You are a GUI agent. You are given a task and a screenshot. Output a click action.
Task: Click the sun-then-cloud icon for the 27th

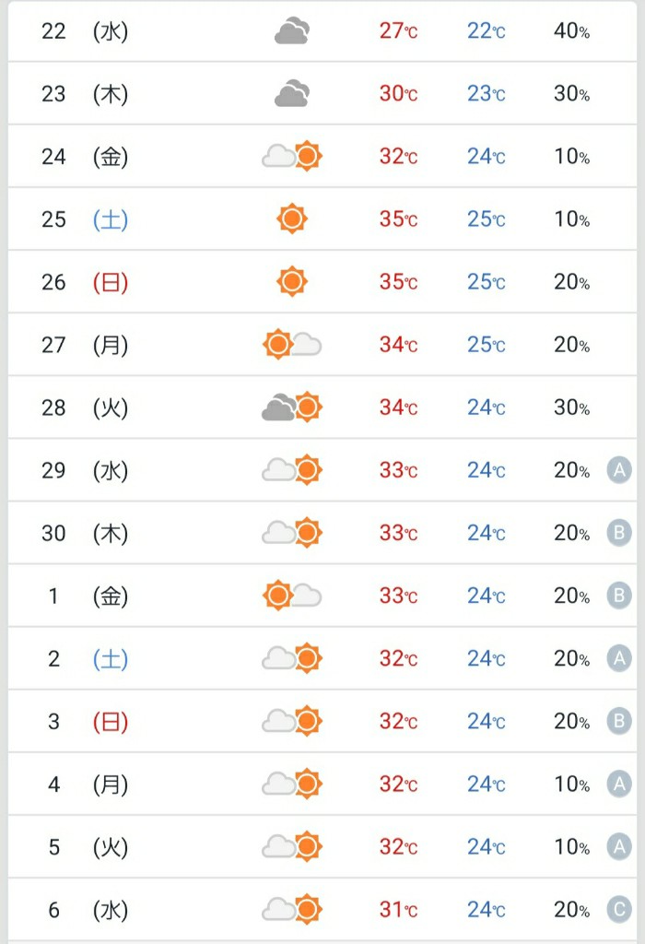tap(292, 345)
